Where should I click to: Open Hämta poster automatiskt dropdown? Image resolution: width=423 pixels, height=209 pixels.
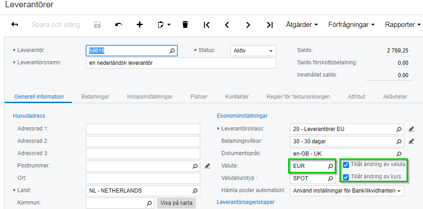click(347, 191)
